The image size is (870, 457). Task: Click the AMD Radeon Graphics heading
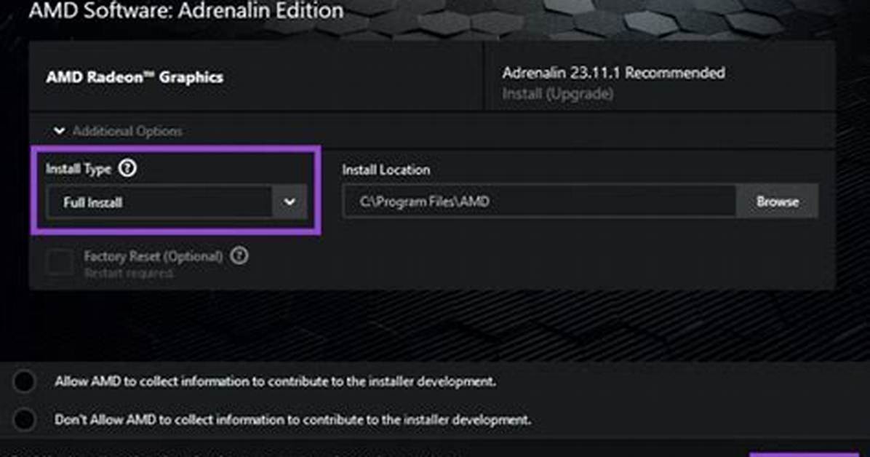[135, 77]
